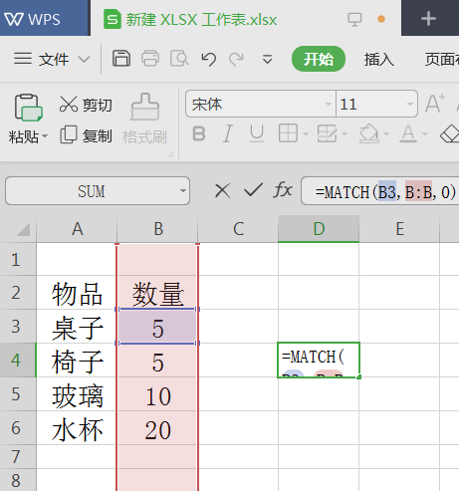Switch to the 插入 tab
Screen dimensions: 459x491
[x=379, y=60]
